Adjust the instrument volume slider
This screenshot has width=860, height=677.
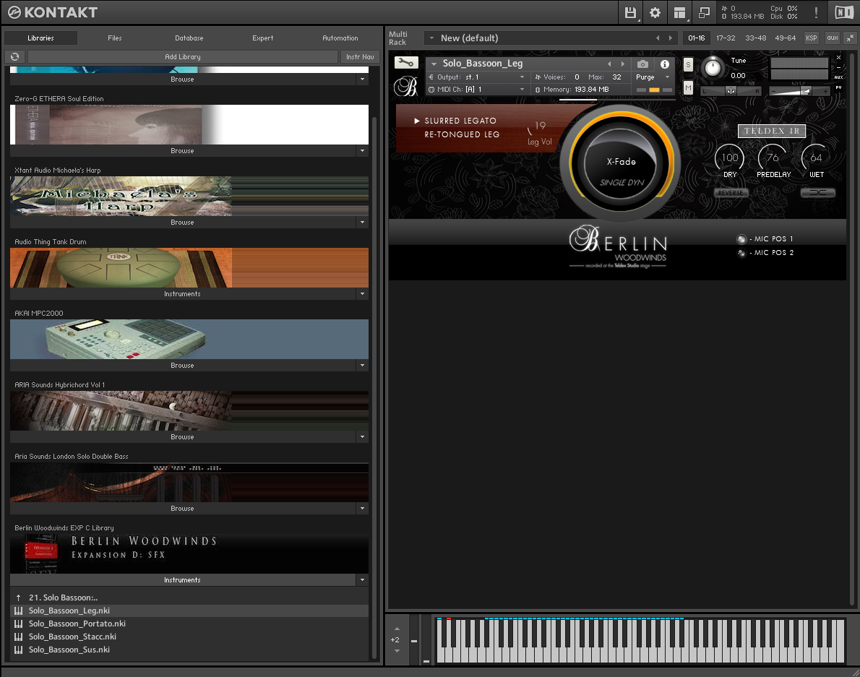click(x=799, y=91)
